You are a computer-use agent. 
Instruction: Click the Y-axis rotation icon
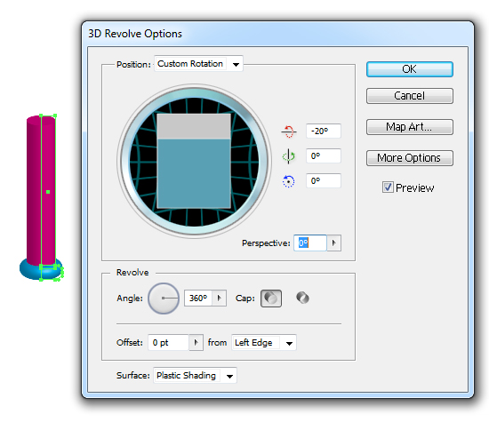tap(288, 156)
